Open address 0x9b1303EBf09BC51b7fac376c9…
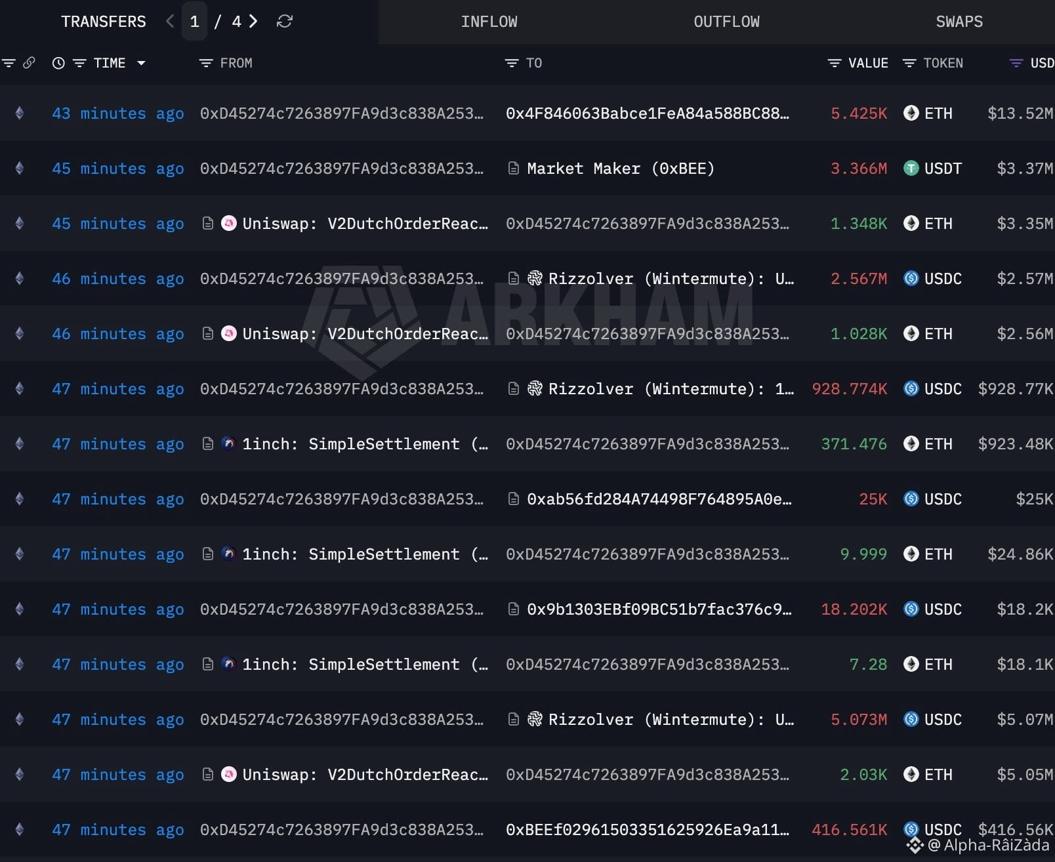The image size is (1055, 862). point(659,609)
